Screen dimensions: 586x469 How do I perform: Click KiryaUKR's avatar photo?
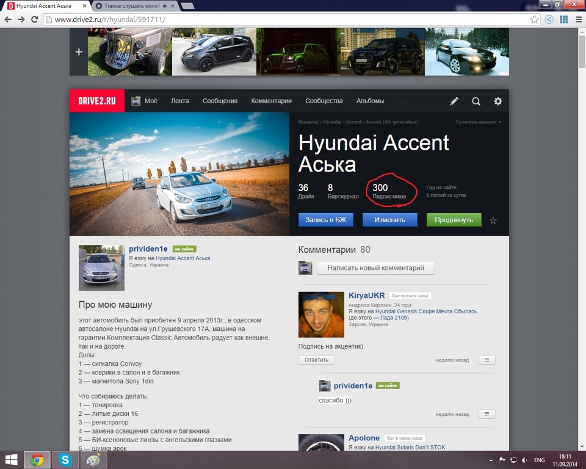(x=321, y=314)
